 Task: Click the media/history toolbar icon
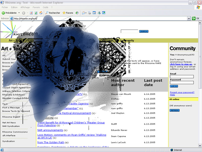(77, 13)
